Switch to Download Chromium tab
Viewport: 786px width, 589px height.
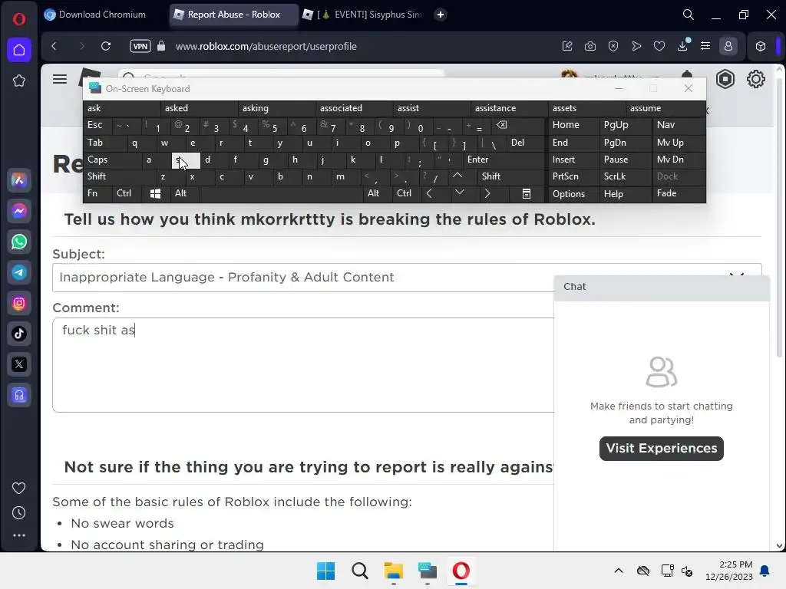[x=95, y=15]
